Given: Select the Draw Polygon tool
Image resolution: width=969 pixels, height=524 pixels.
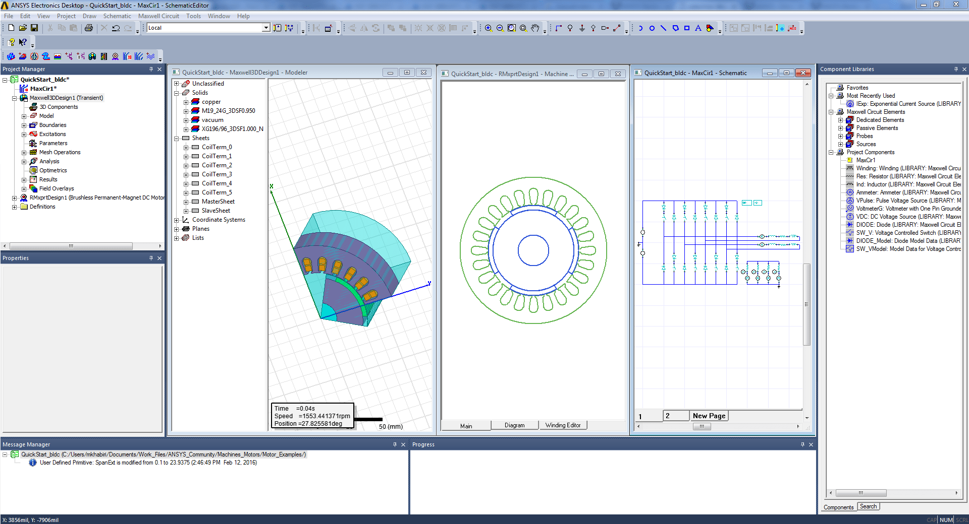Looking at the screenshot, I should point(675,28).
